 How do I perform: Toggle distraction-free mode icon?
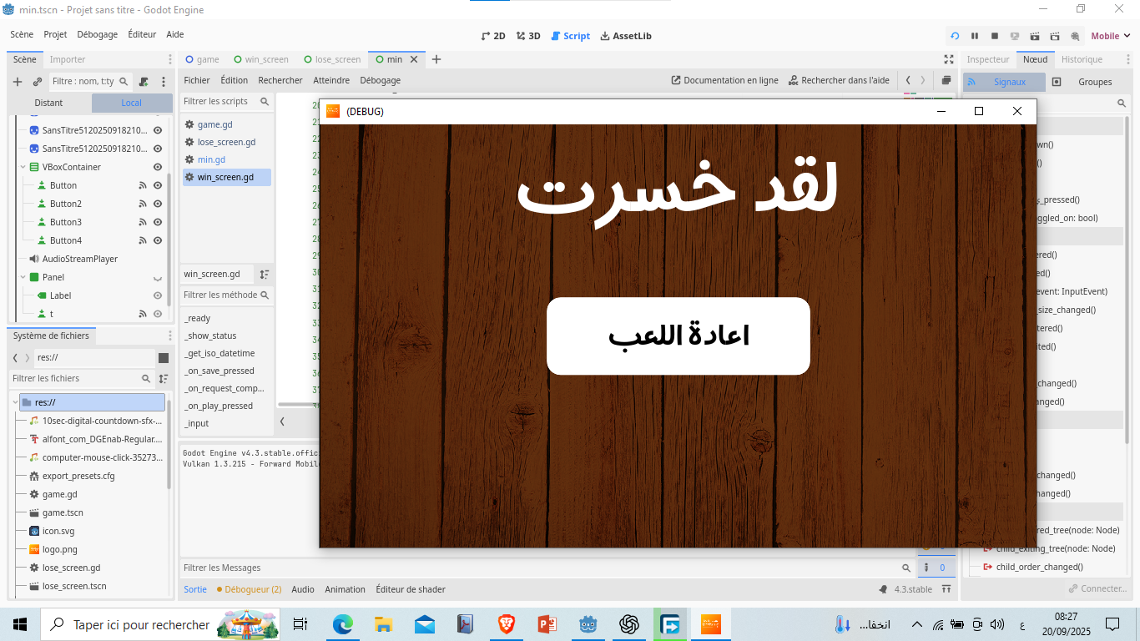tap(949, 59)
